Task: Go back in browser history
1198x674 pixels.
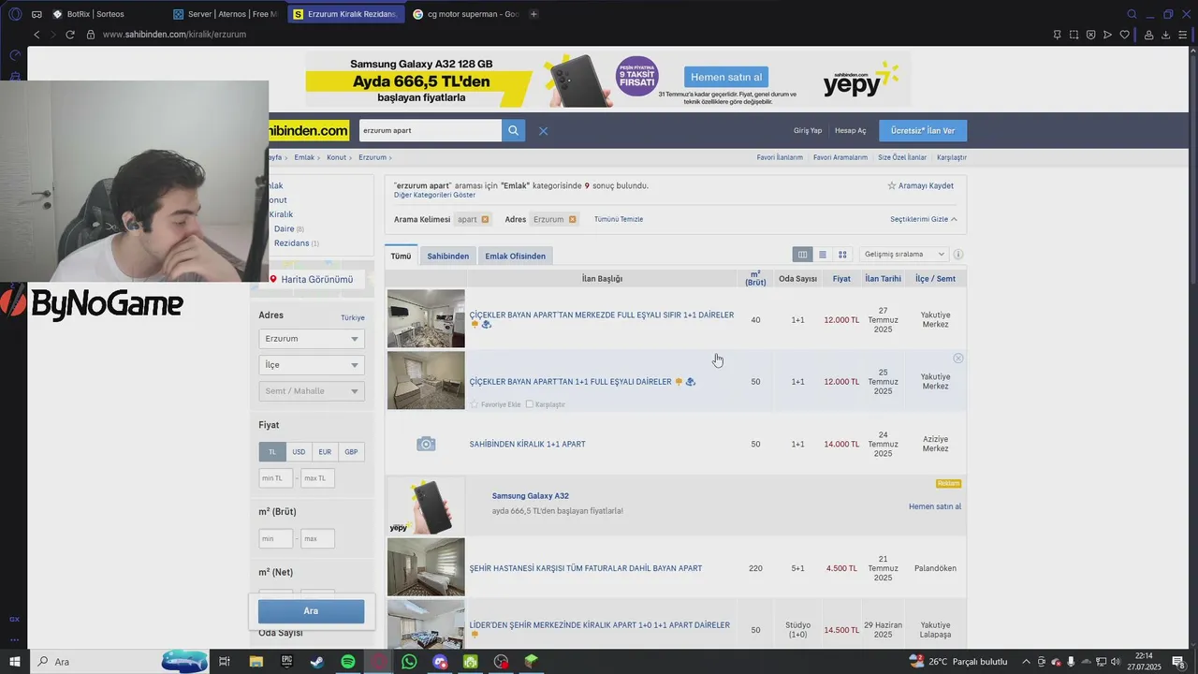Action: coord(37,35)
